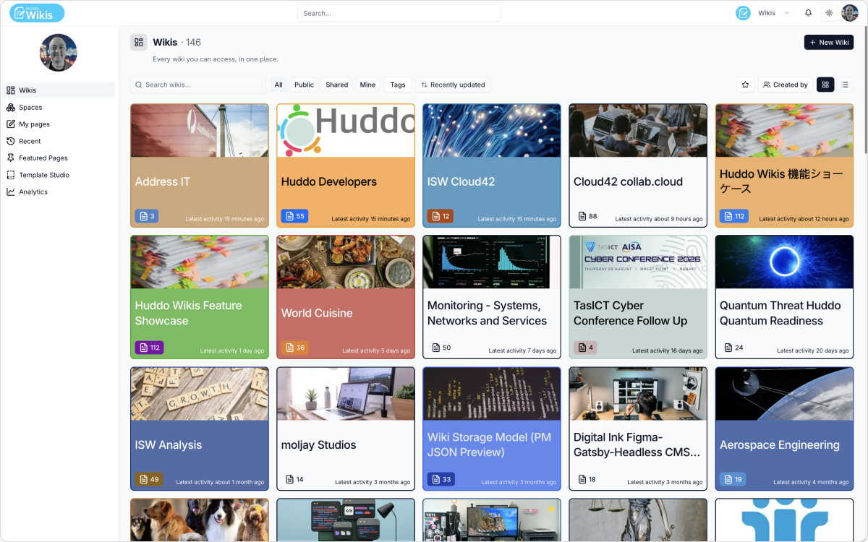Click the 33 pages badge on Wiki Storage Model

(x=441, y=479)
